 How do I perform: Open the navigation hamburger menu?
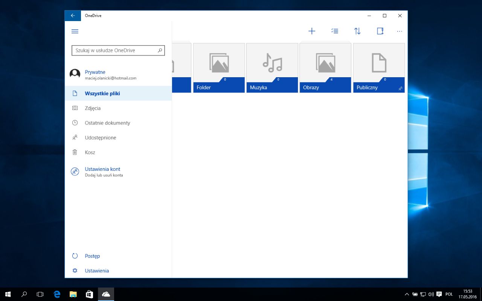coord(75,31)
